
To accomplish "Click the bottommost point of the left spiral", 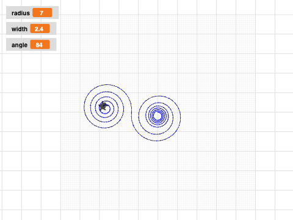I will tap(104, 128).
